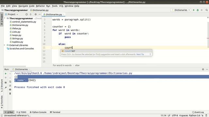The height and width of the screenshot is (117, 209).
Task: Click the down-the-stack-trace arrow in Run panel
Action: pos(10,78)
